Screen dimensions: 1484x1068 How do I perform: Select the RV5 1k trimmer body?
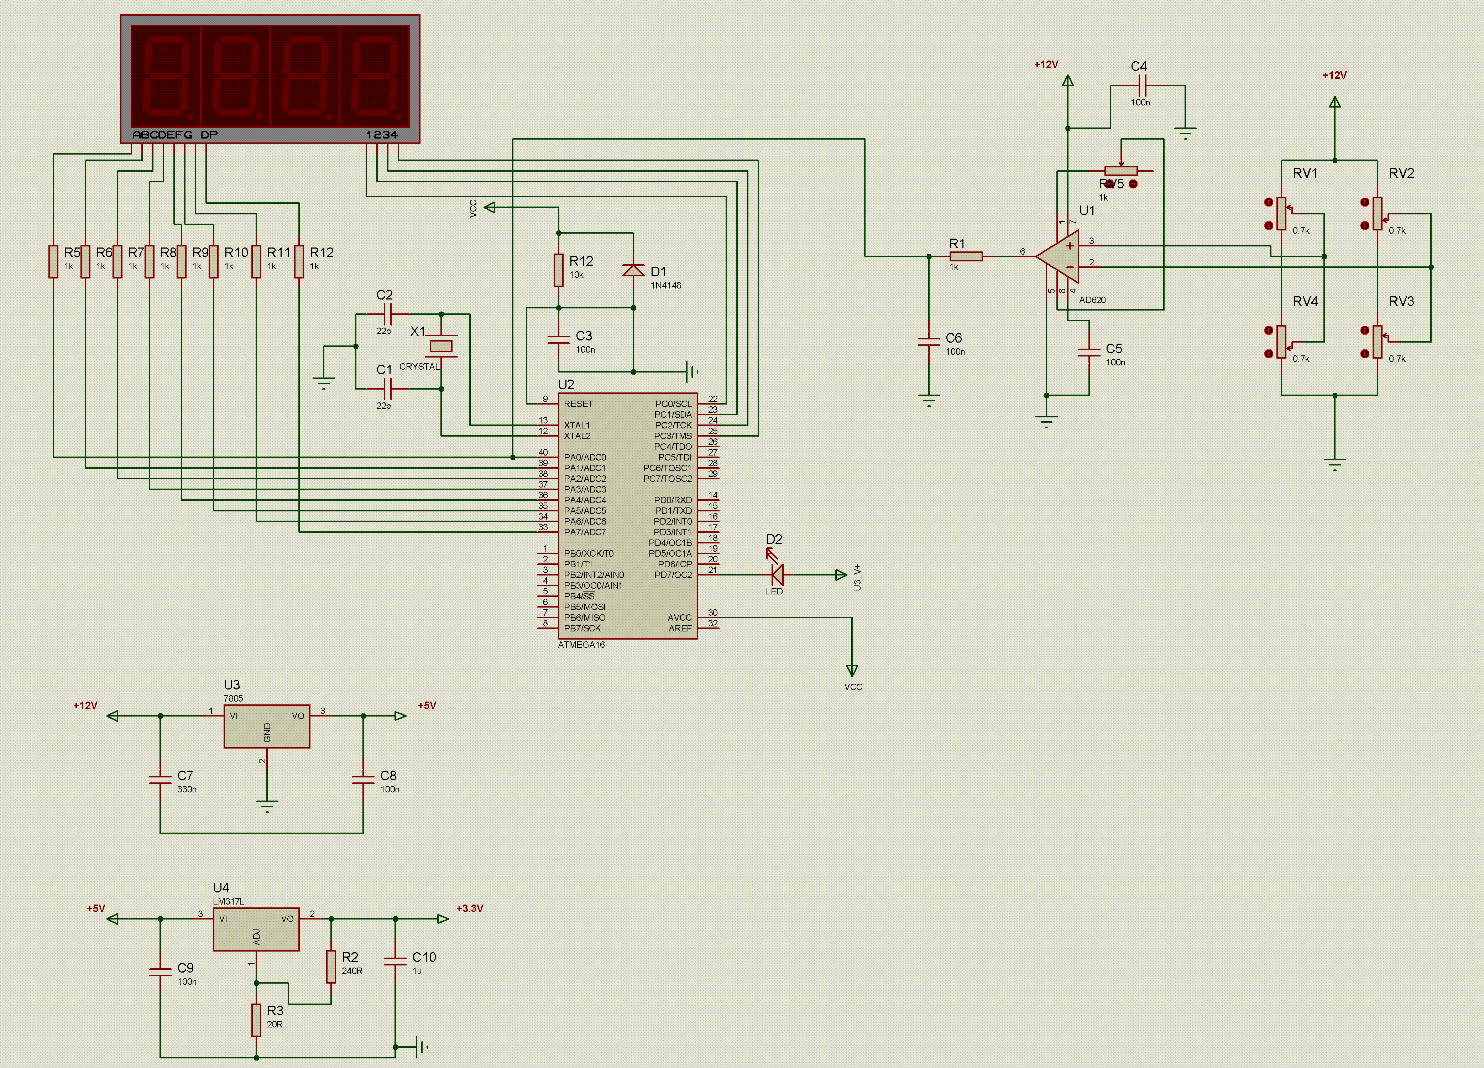pyautogui.click(x=1121, y=171)
